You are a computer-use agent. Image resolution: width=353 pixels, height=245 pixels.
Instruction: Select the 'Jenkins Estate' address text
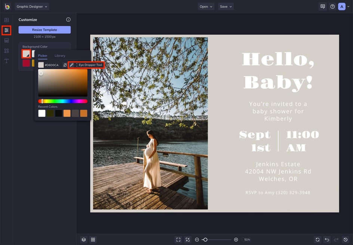pos(278,171)
